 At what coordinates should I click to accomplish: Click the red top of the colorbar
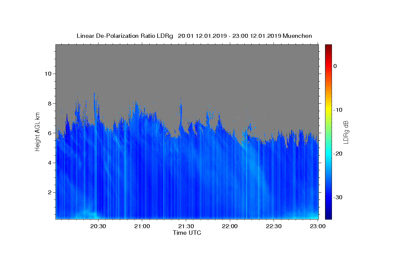[328, 49]
